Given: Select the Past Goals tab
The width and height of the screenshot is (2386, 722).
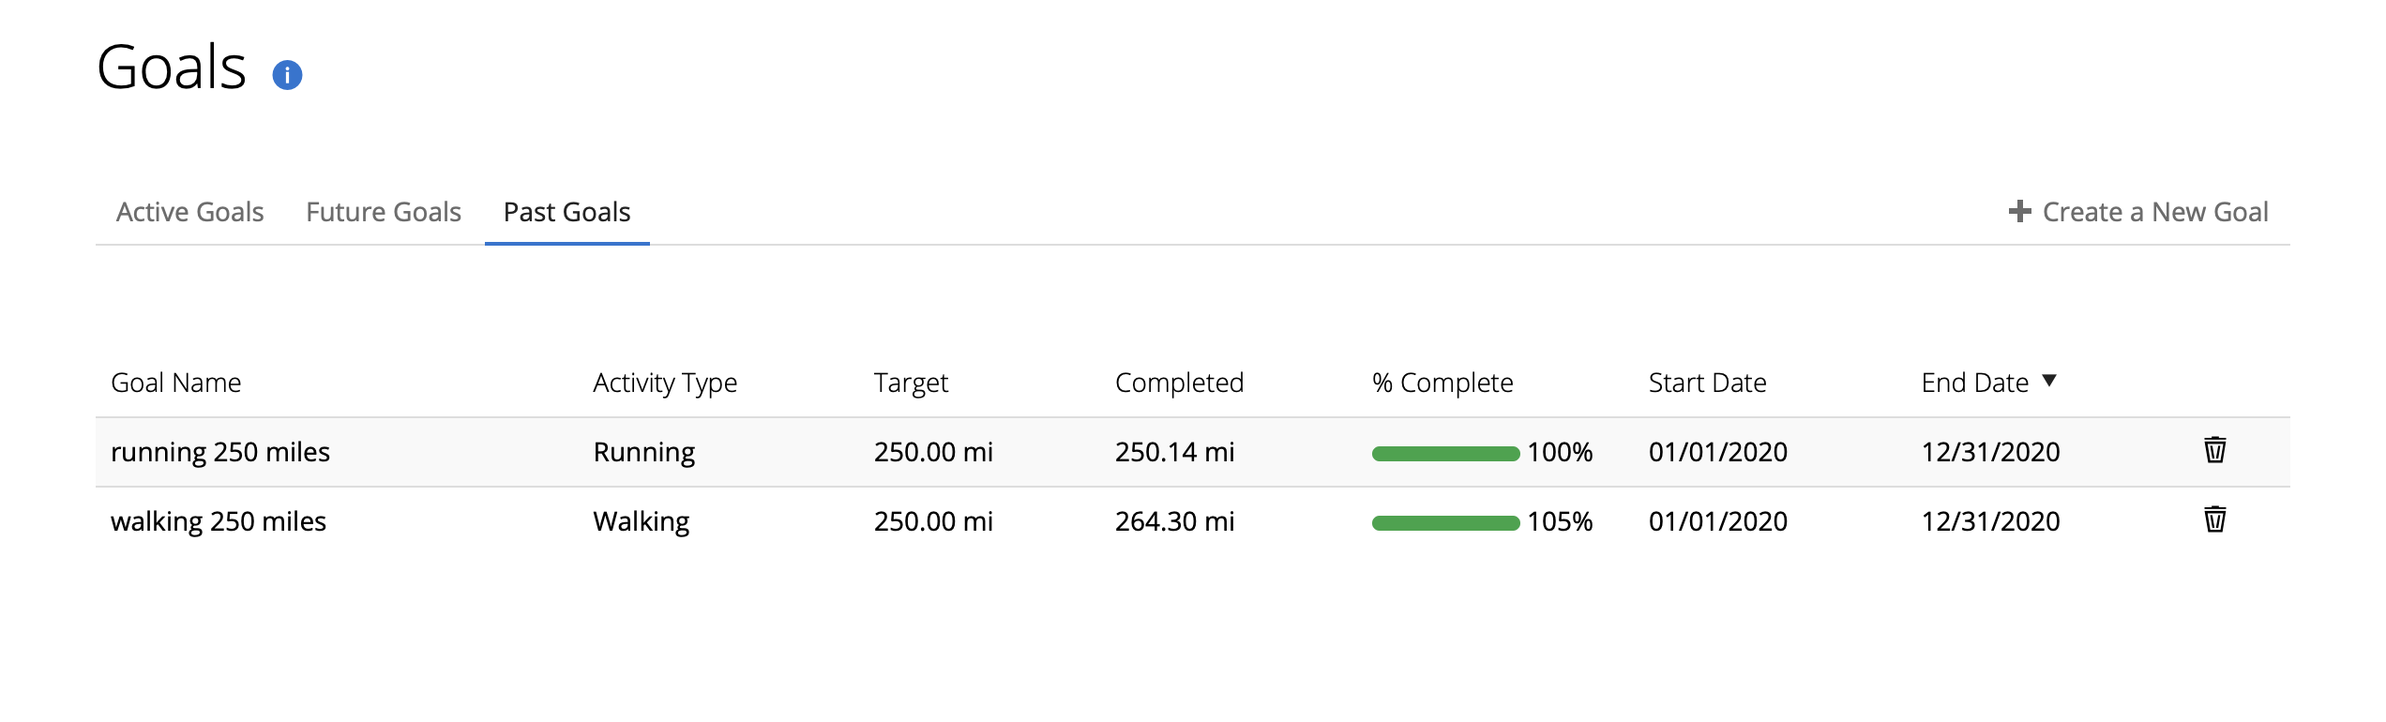Looking at the screenshot, I should coord(566,212).
